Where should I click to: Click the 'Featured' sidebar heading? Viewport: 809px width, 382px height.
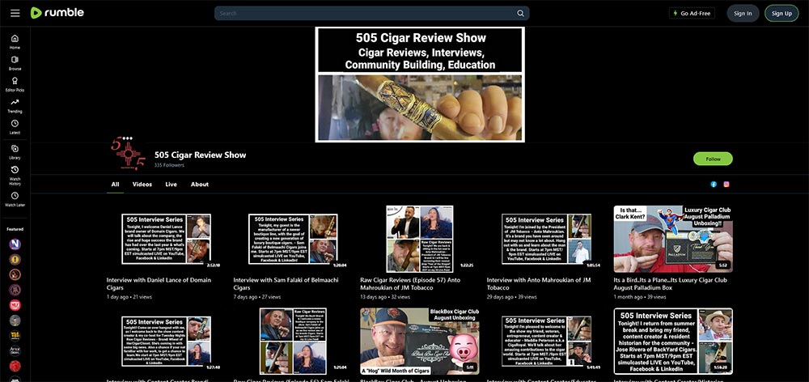tap(15, 229)
